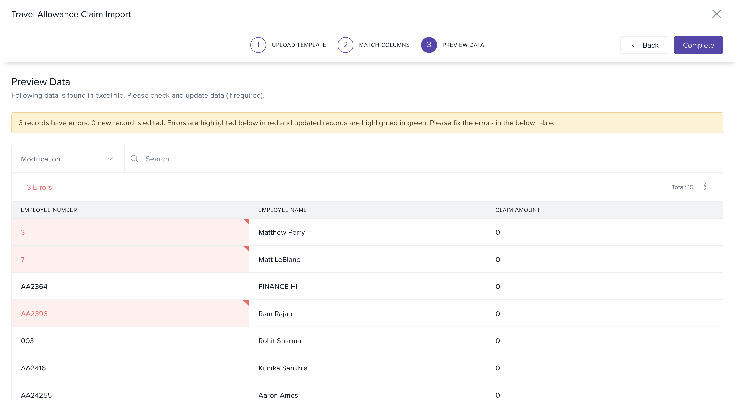Sort by the Claim Amount column header
This screenshot has height=400, width=735.
click(x=518, y=210)
